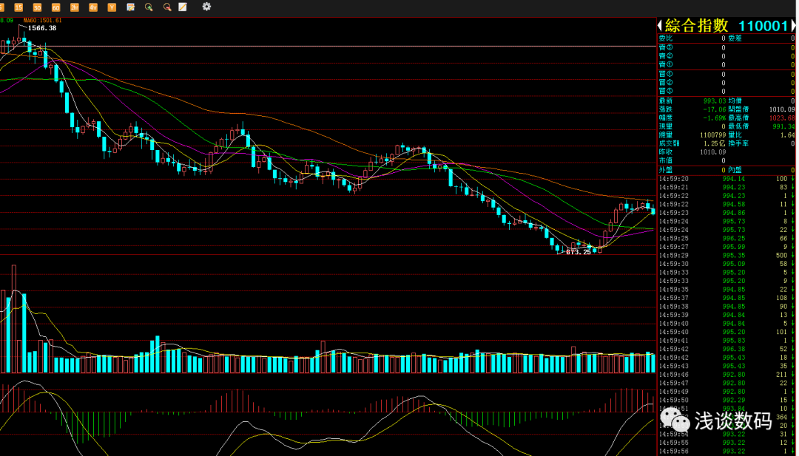Click the 1566.38 high price label
Image resolution: width=799 pixels, height=456 pixels.
pos(41,28)
